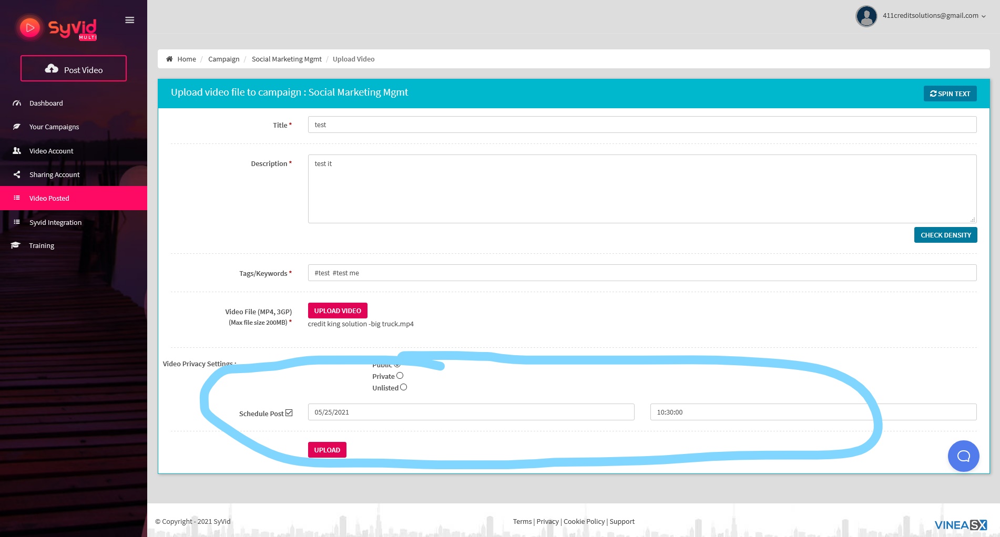
Task: Click the Sharing Account share icon
Action: click(17, 174)
